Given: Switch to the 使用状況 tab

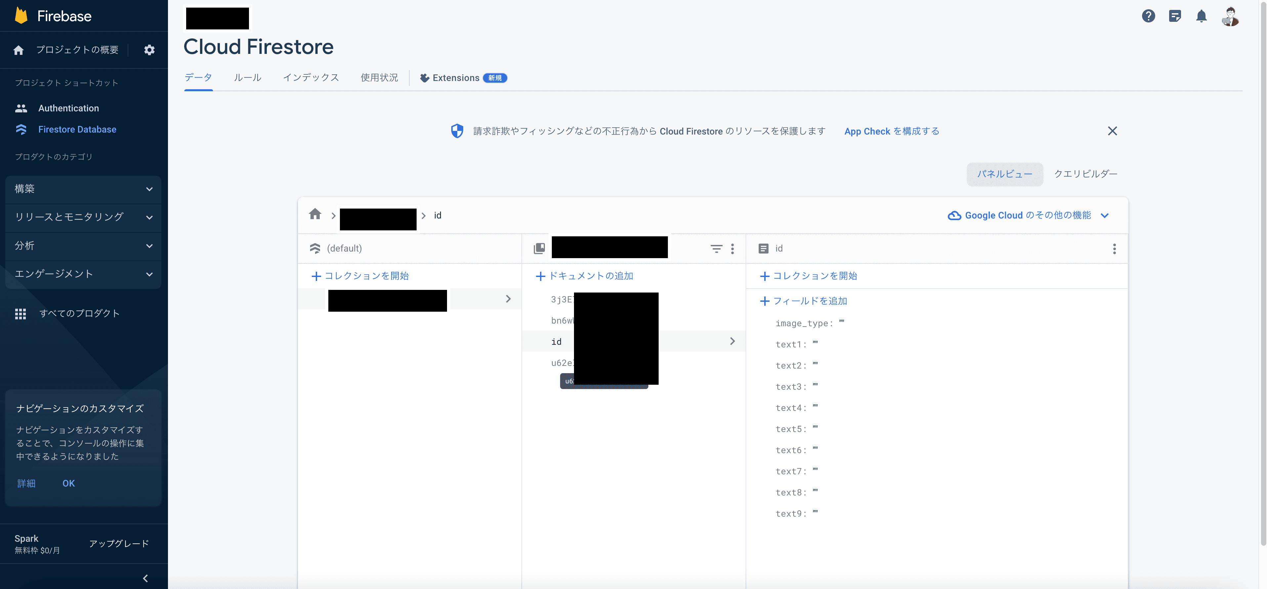Looking at the screenshot, I should point(379,78).
